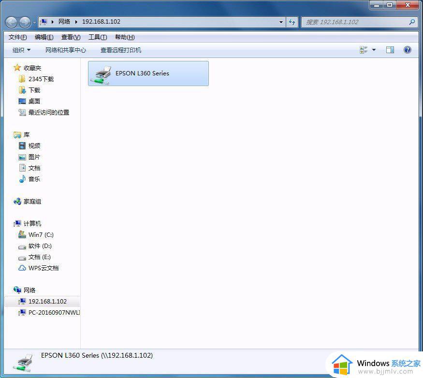The height and width of the screenshot is (378, 423).
Task: Click the picture icon beside 图片
Action: (22, 157)
